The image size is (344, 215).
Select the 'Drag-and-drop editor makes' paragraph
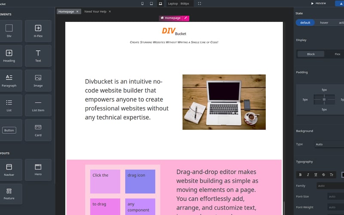click(x=217, y=191)
